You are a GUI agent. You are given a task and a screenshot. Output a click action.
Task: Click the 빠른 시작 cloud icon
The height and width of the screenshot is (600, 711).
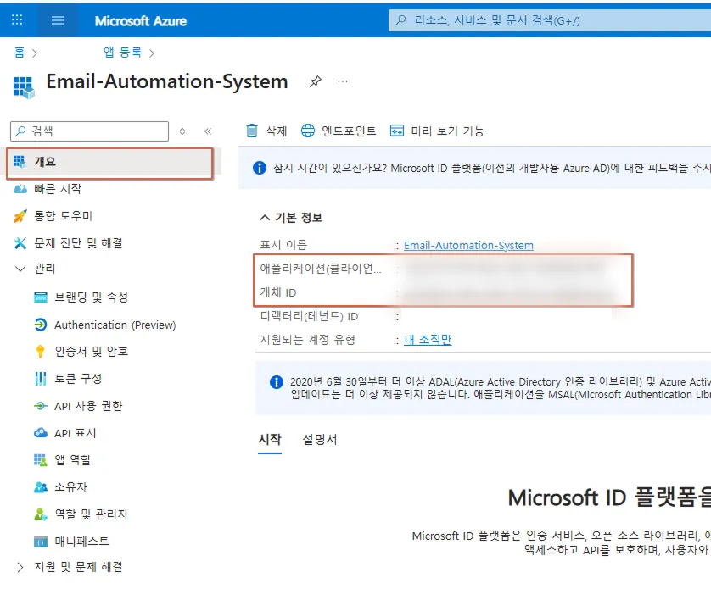point(20,189)
